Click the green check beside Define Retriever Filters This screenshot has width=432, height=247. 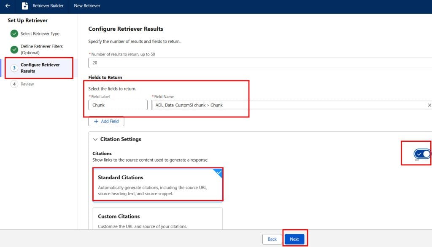click(14, 50)
